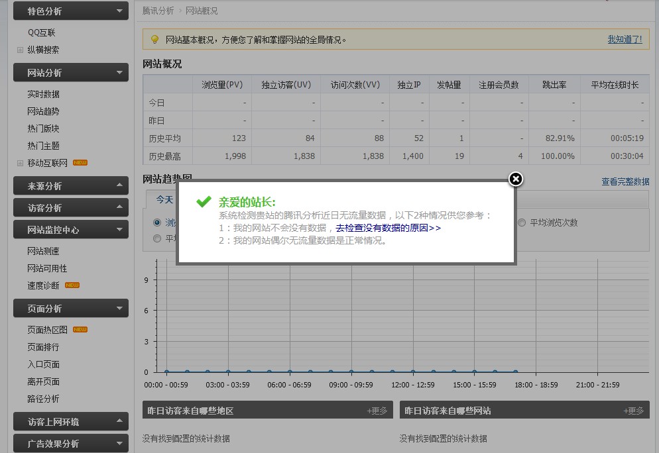The image size is (659, 453).
Task: Click the lightbulb tip icon
Action: coord(155,40)
